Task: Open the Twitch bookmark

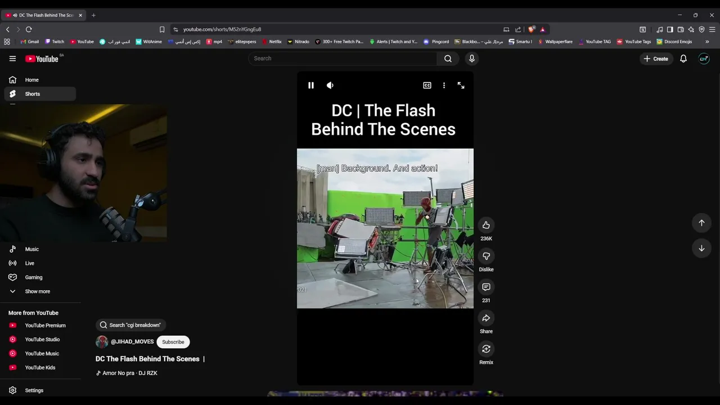Action: [x=55, y=42]
